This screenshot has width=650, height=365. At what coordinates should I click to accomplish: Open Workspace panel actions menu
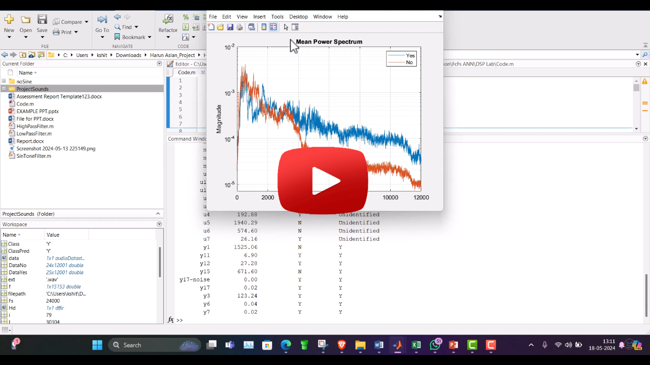(159, 224)
